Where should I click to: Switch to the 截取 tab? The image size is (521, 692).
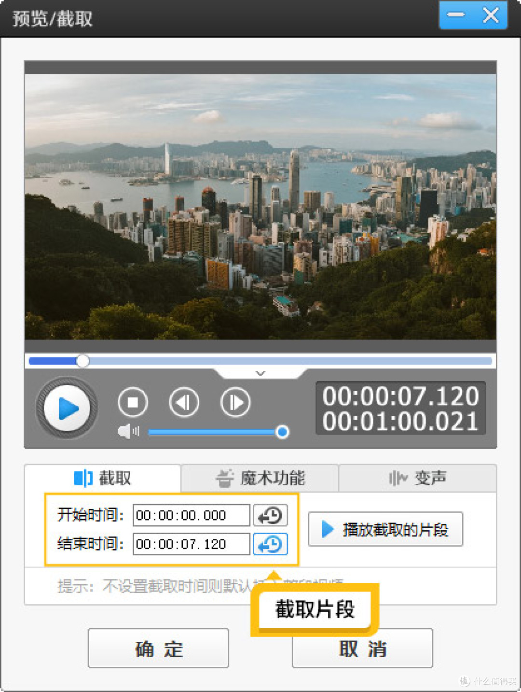click(103, 478)
